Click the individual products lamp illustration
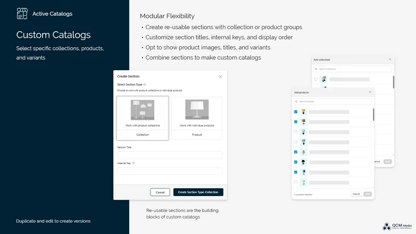The height and width of the screenshot is (234, 416). tap(197, 110)
